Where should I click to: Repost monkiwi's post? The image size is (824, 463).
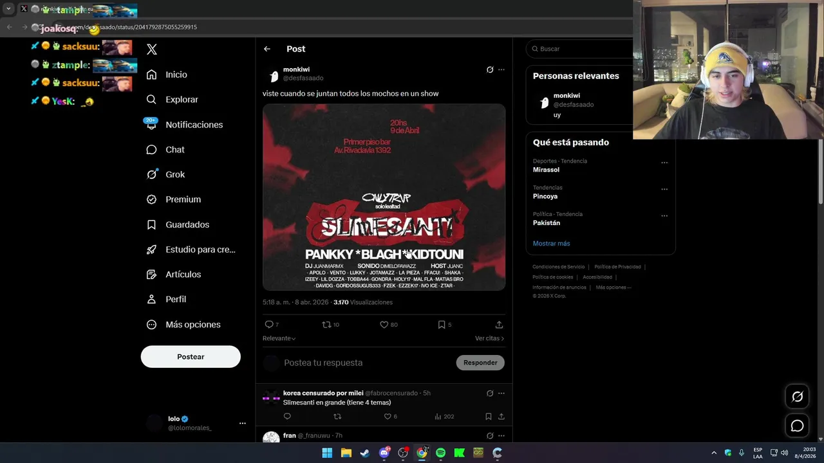point(330,325)
